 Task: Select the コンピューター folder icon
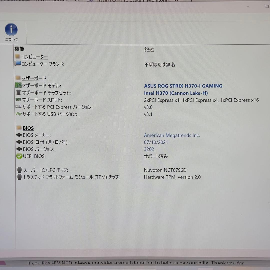click(x=17, y=56)
